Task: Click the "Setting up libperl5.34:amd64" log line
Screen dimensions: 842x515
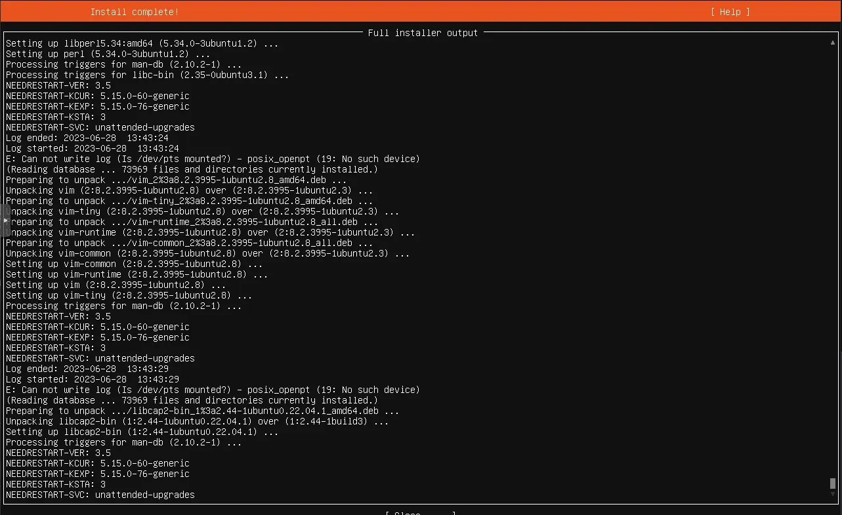Action: [142, 43]
